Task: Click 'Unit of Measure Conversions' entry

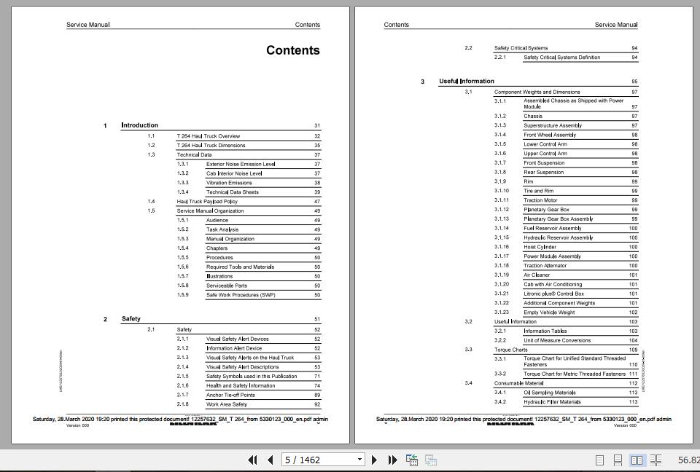Action: pyautogui.click(x=557, y=341)
